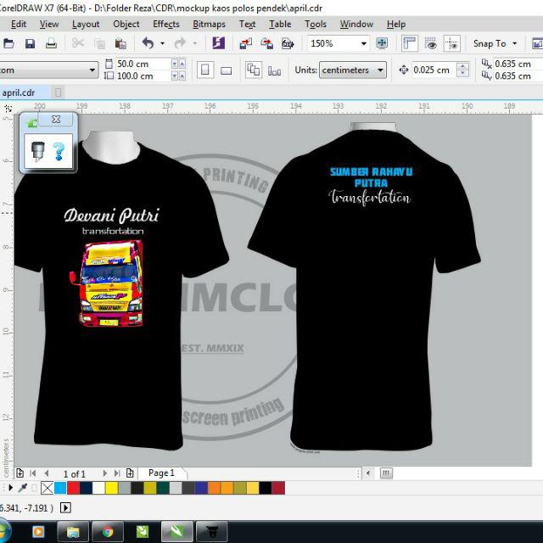Click the Open folder icon in toolbar

tap(8, 43)
